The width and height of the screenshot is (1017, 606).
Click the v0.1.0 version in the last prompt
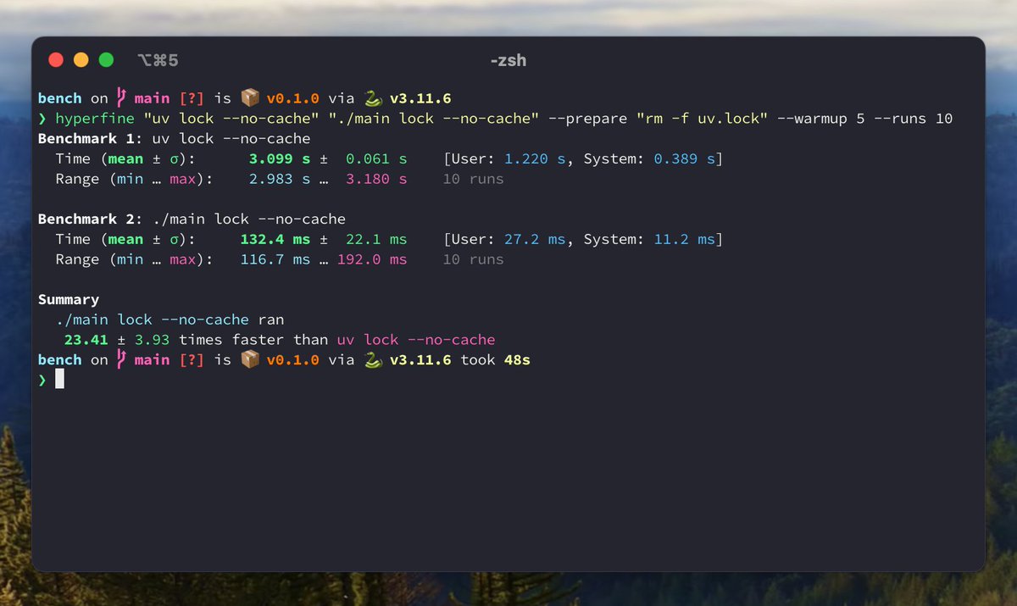pos(293,360)
